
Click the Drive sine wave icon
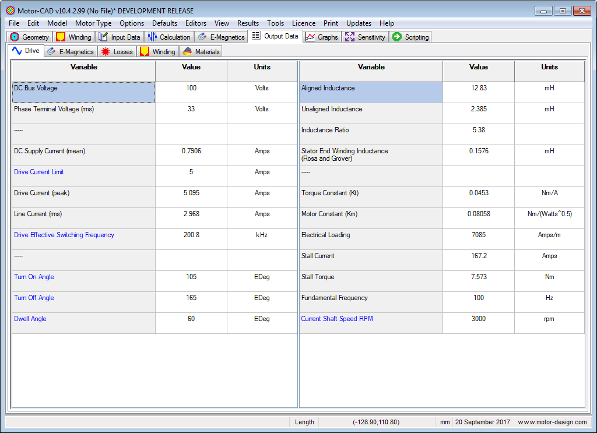(x=17, y=51)
